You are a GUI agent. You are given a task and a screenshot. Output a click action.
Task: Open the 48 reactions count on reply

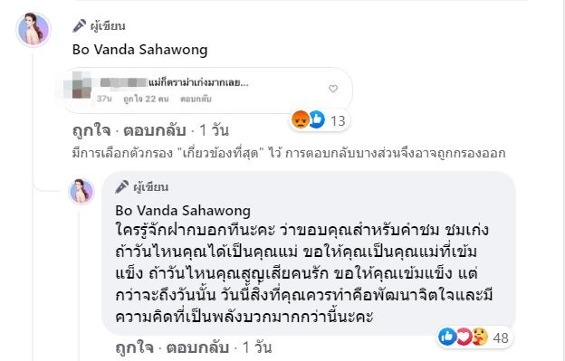[501, 338]
